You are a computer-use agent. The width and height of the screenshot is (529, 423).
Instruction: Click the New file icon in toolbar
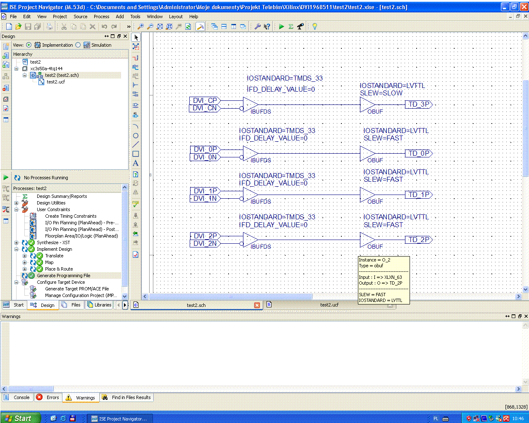(x=9, y=26)
